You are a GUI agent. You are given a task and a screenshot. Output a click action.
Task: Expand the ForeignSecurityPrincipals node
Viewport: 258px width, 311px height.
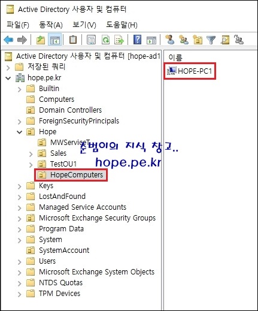pyautogui.click(x=19, y=122)
